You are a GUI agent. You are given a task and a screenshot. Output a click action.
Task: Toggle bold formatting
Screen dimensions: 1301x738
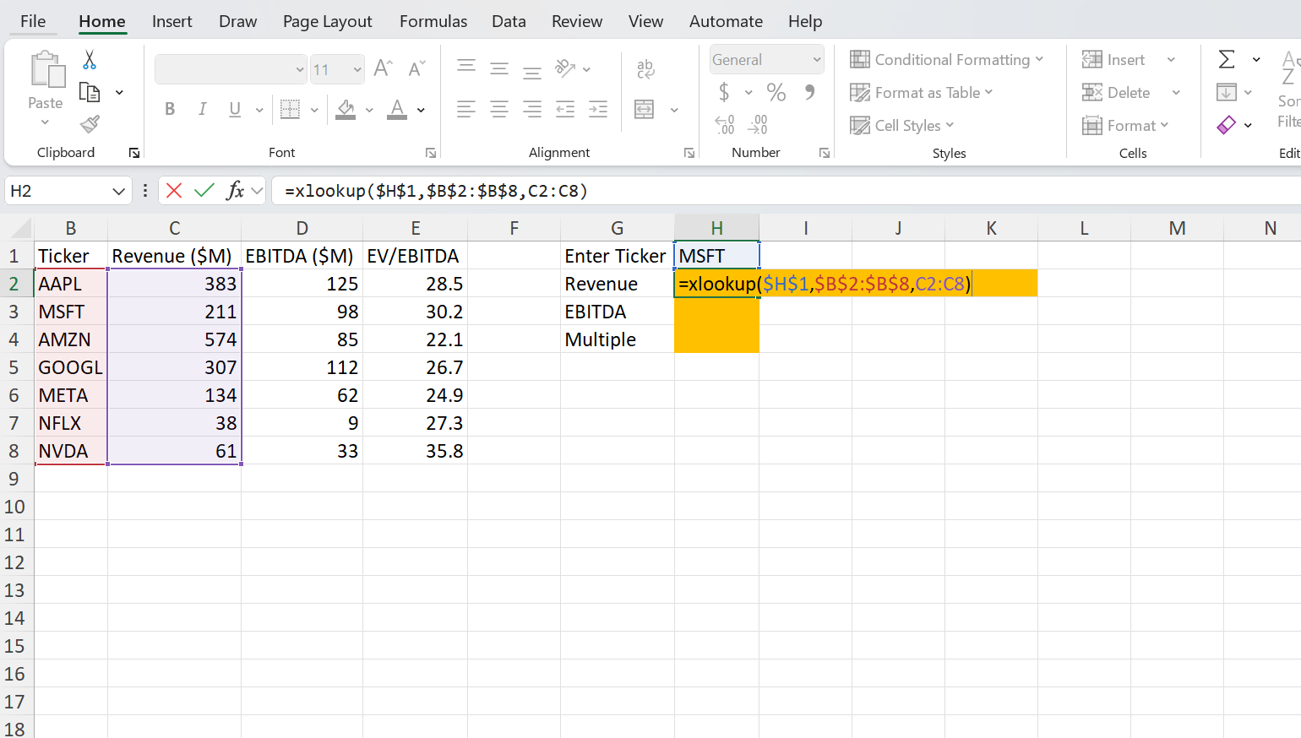coord(169,109)
